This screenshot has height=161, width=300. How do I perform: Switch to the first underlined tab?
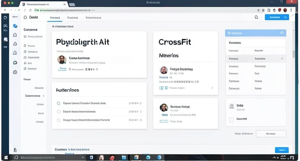click(x=55, y=17)
